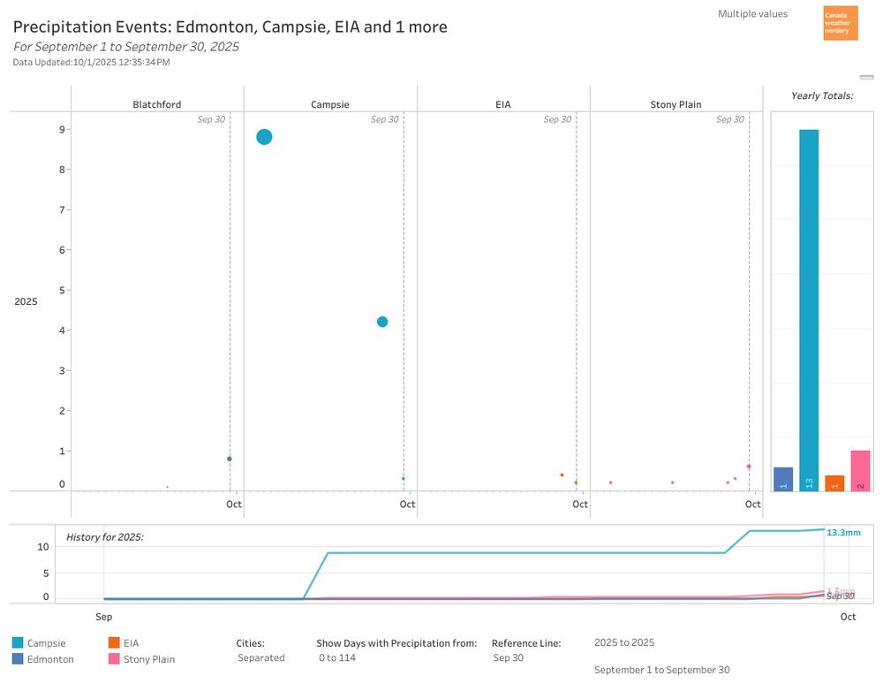The image size is (883, 691).
Task: Click the orange EIA dot near 0.4
Action: pos(562,475)
